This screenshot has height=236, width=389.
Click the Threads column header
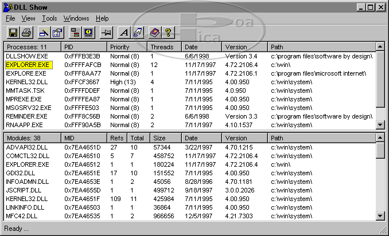coord(165,46)
